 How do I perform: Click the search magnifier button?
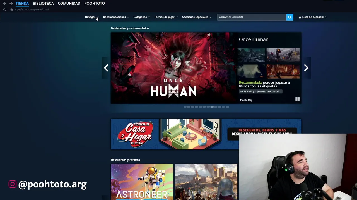(290, 17)
